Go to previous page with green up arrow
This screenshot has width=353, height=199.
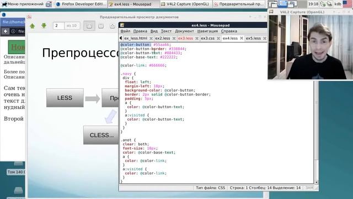33,26
